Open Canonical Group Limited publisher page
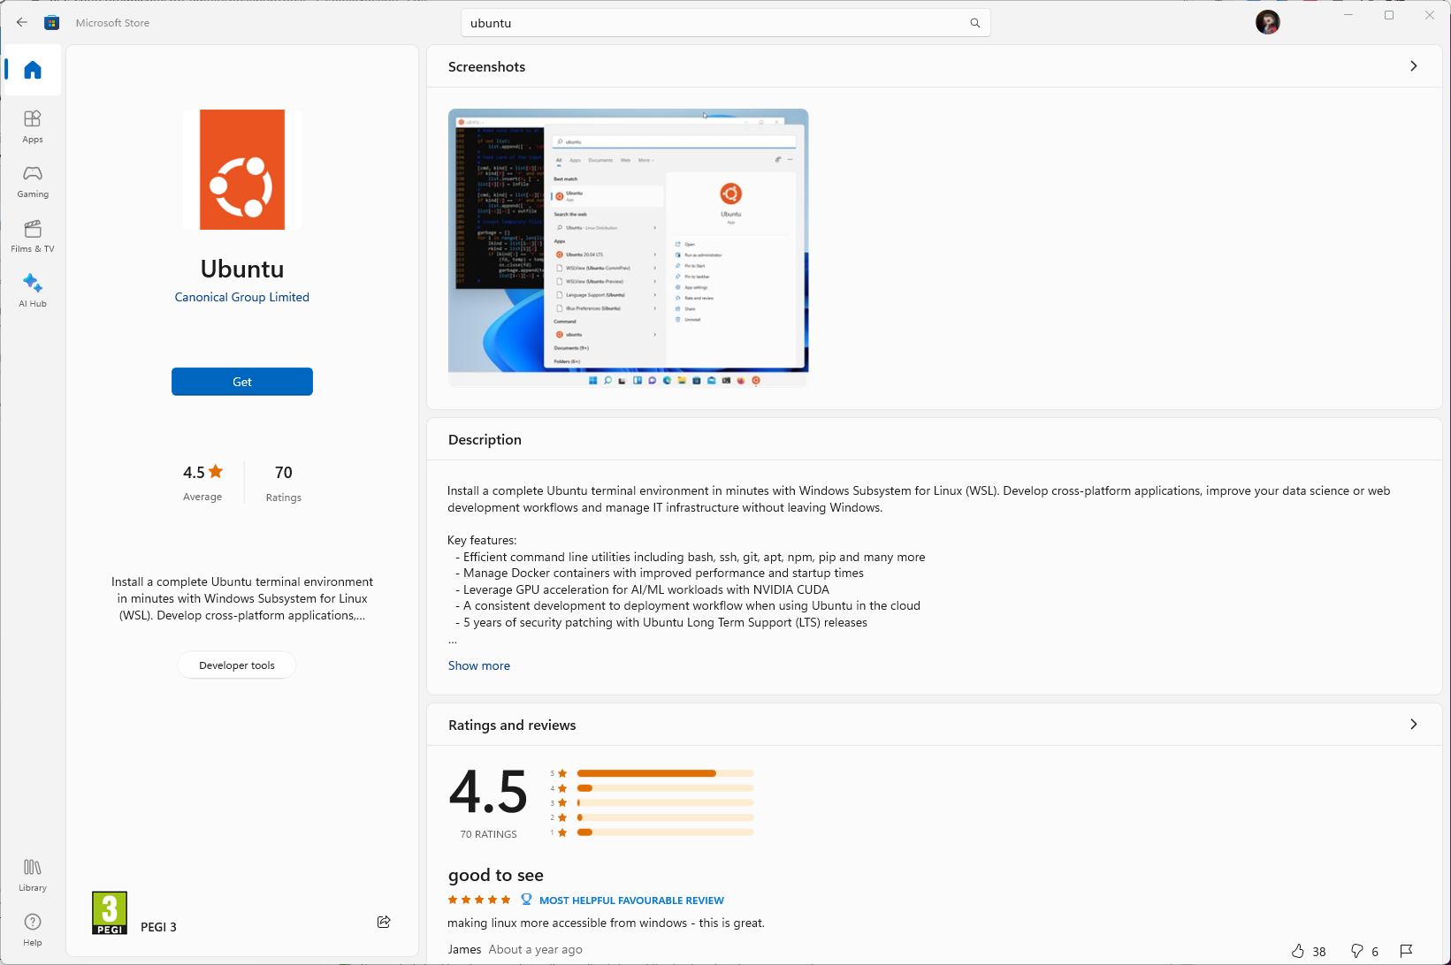 242,297
